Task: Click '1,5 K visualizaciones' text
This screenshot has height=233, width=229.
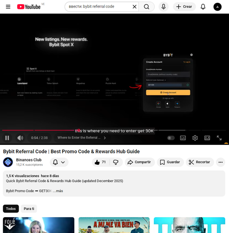Action: 22,176
